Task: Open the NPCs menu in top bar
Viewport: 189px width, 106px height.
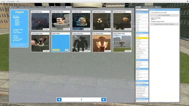Action: [x=18, y=1]
